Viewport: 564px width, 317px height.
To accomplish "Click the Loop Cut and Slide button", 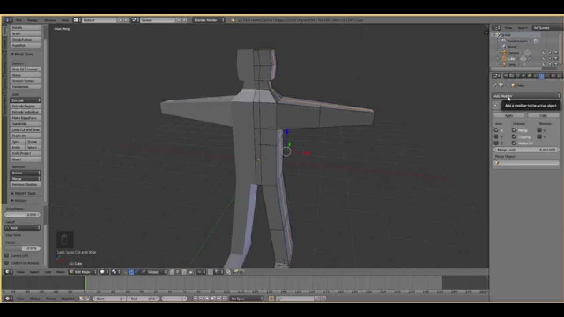I will pos(26,130).
